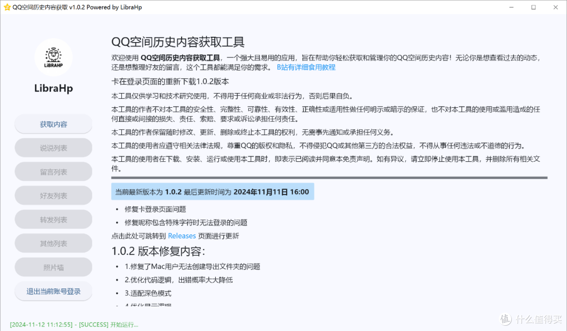Click the Releases link to check updates
This screenshot has width=567, height=331.
tap(182, 235)
